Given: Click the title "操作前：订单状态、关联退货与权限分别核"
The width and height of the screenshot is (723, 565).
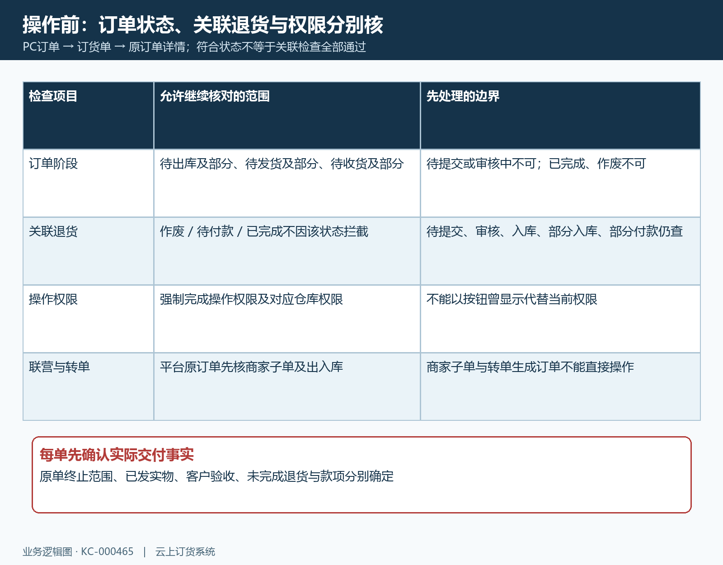Looking at the screenshot, I should 203,25.
